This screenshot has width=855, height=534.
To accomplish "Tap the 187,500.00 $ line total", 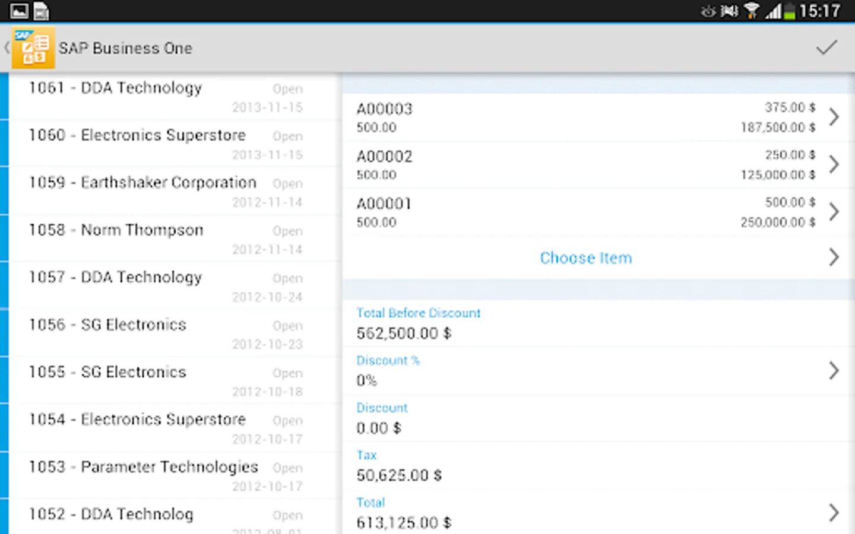I will 778,127.
